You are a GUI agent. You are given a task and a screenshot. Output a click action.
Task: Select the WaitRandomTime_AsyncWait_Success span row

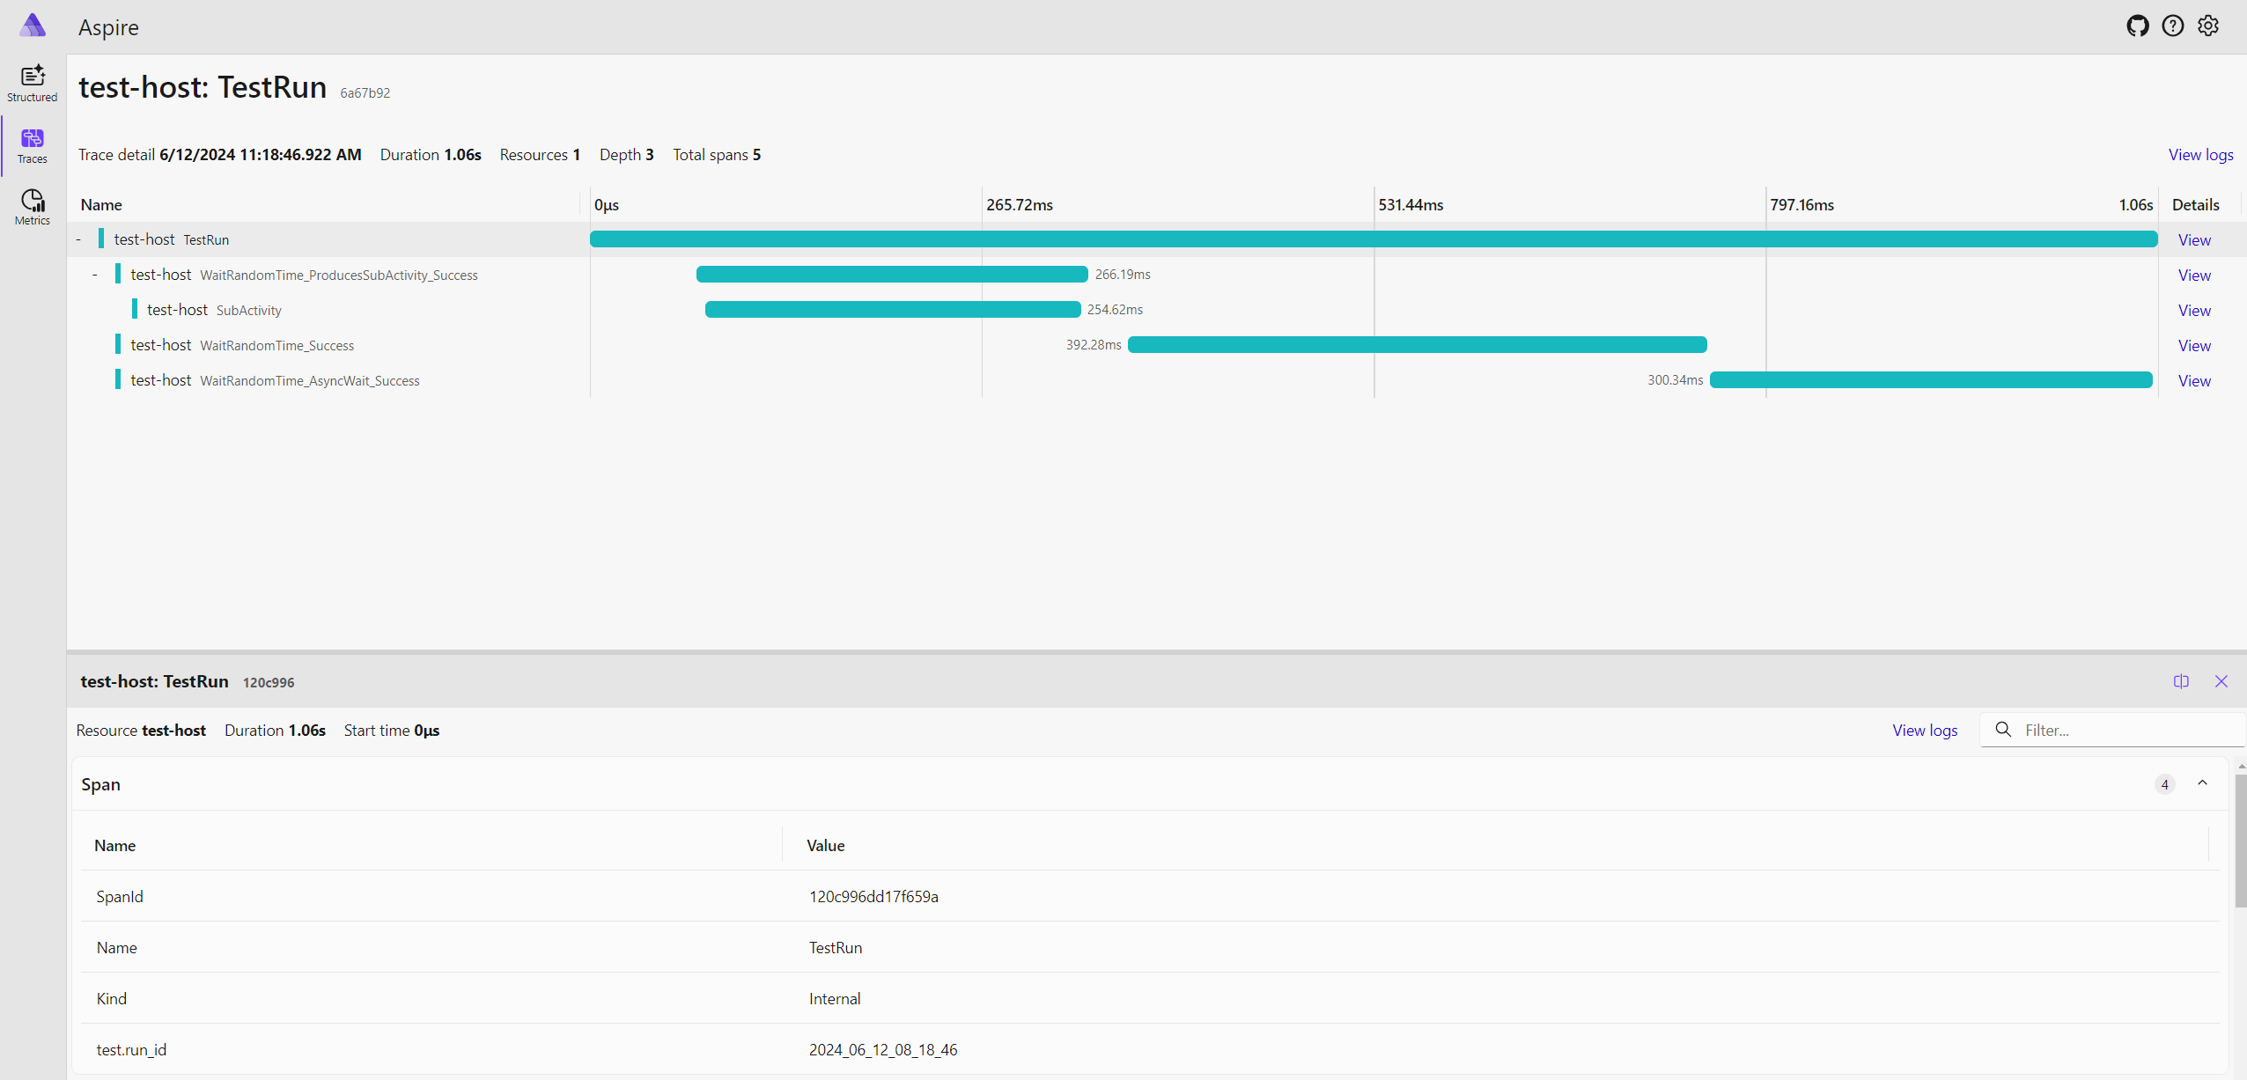click(x=1156, y=380)
